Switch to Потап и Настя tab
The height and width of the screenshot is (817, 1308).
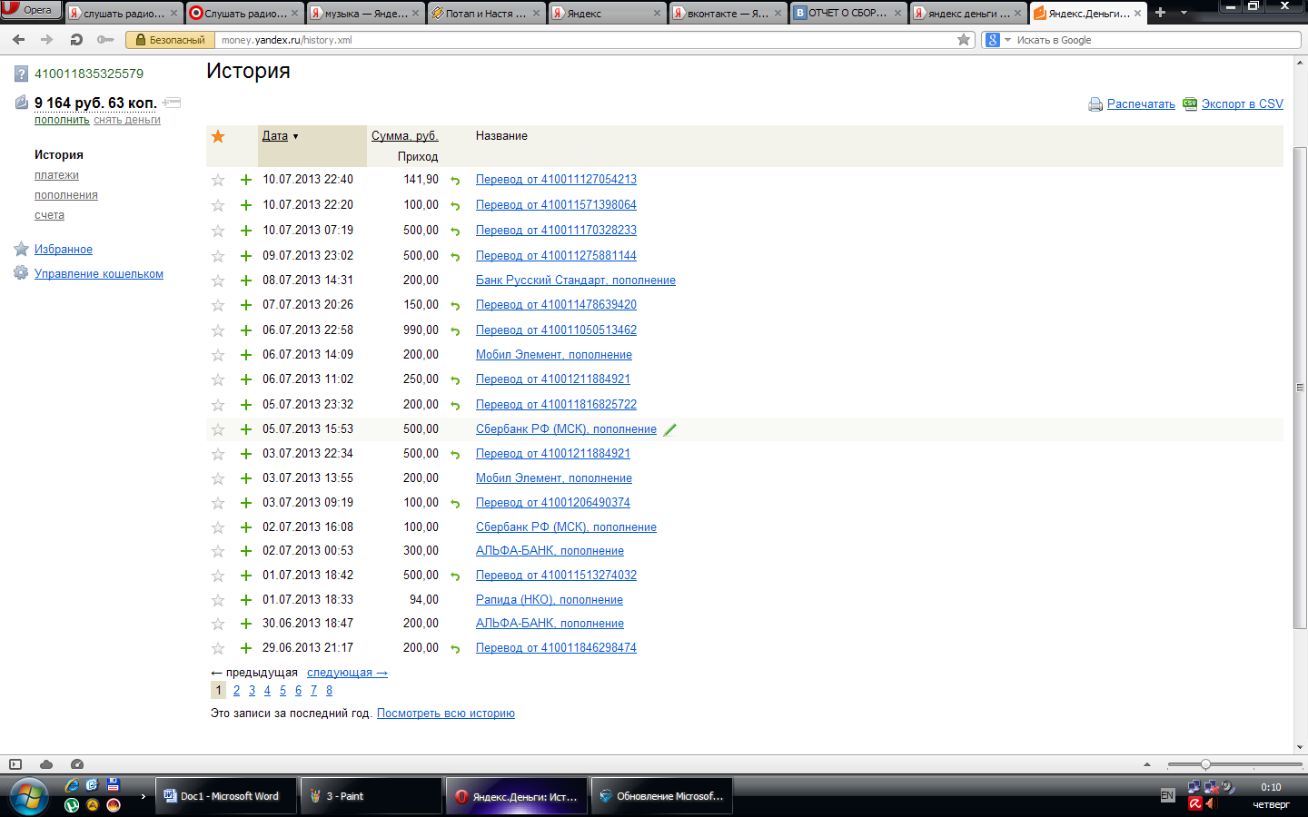pos(486,14)
